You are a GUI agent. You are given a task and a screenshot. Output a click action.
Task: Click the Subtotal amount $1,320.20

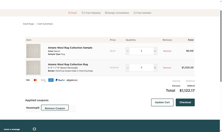190,81
